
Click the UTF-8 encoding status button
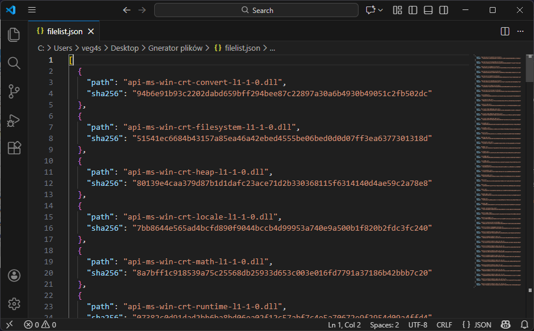[x=418, y=325]
